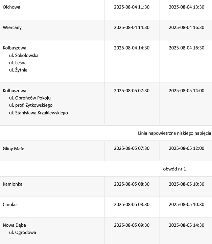Click Linia napowietrzna niskiego napięcia text

(x=174, y=133)
